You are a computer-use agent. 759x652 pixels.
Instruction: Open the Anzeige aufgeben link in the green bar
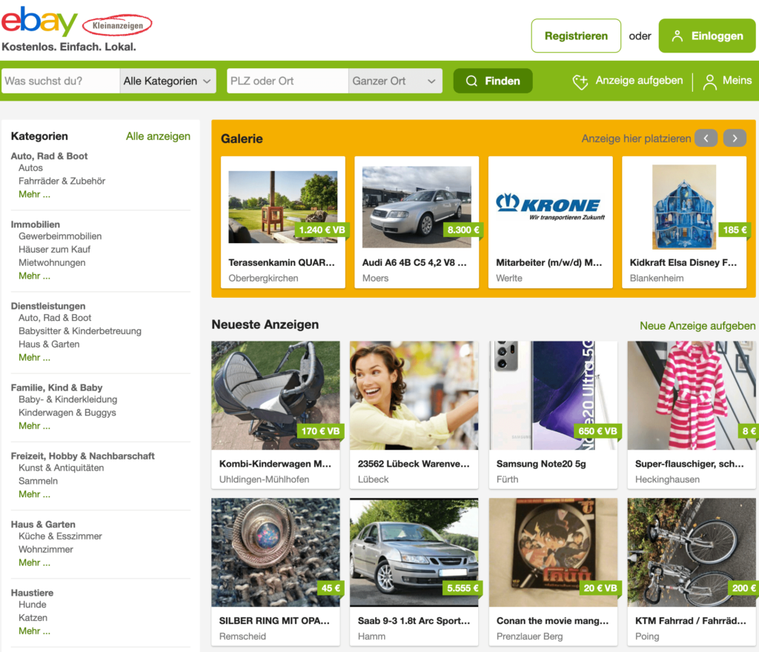(x=639, y=80)
